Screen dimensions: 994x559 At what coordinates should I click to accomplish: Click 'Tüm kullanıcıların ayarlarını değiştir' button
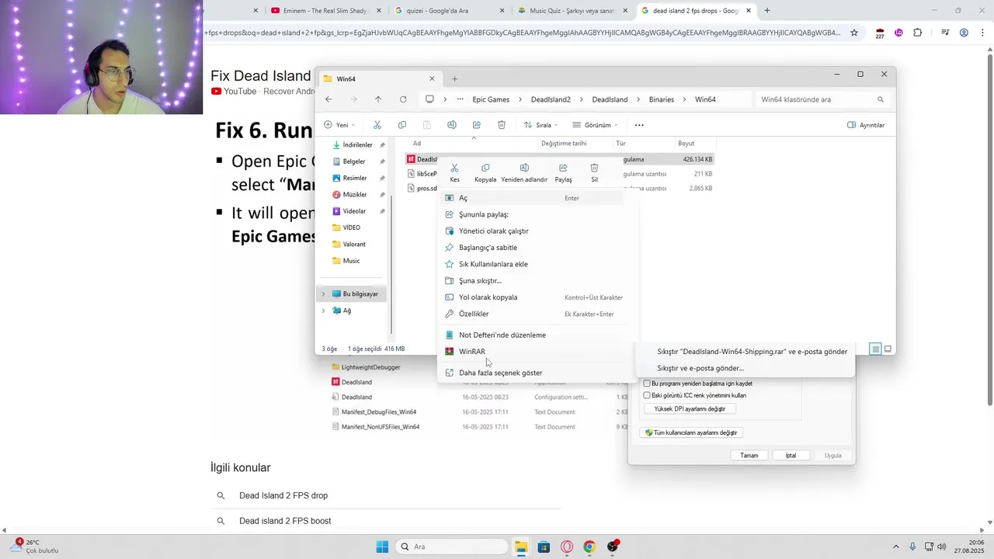(x=690, y=432)
